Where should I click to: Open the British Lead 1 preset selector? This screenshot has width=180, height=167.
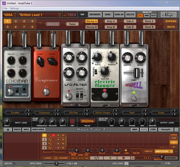point(40,15)
